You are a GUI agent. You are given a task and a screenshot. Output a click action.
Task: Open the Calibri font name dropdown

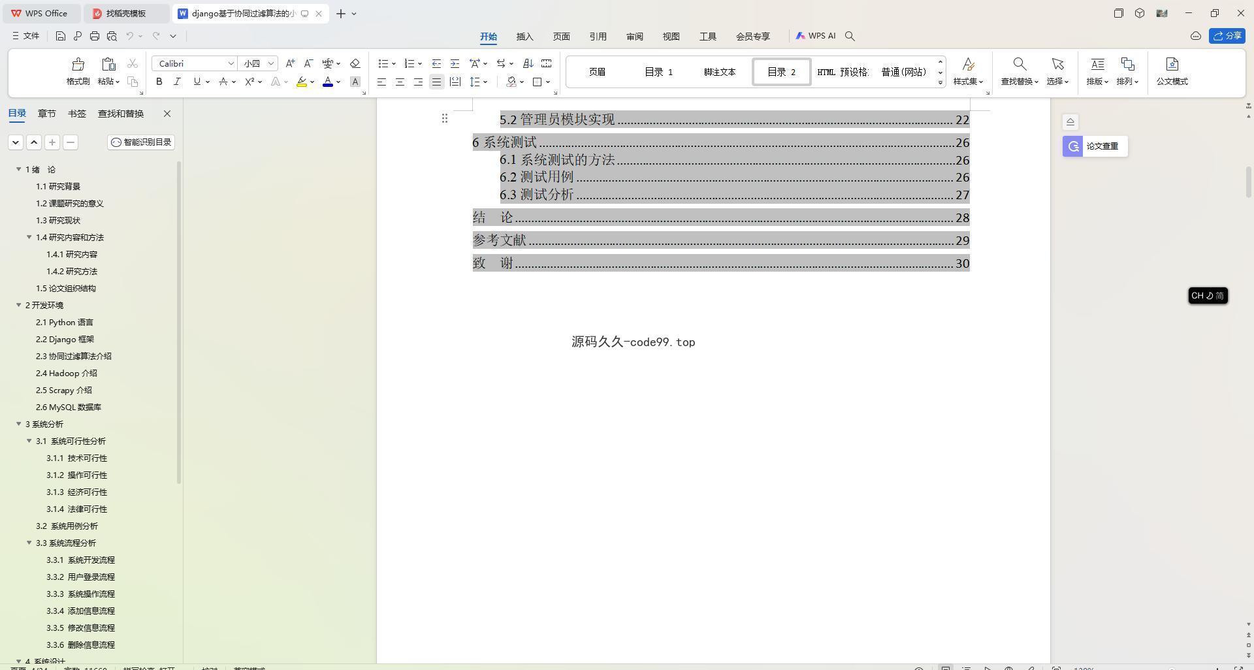click(x=231, y=63)
